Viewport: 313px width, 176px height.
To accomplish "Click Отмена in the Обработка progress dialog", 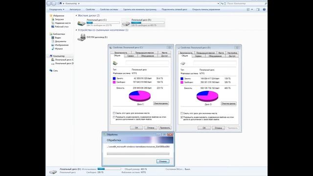I will pos(163,161).
